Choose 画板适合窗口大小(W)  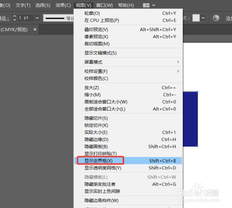pos(128,102)
